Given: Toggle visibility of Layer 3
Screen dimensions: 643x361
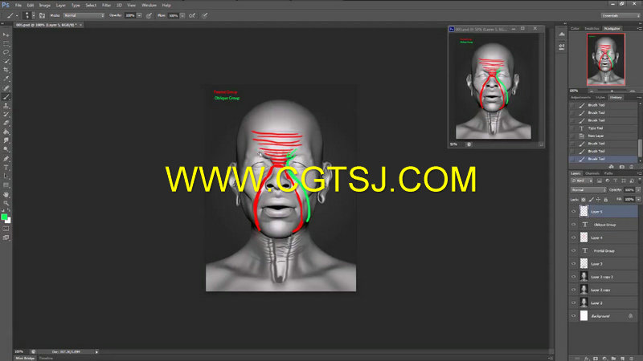Looking at the screenshot, I should pos(573,264).
